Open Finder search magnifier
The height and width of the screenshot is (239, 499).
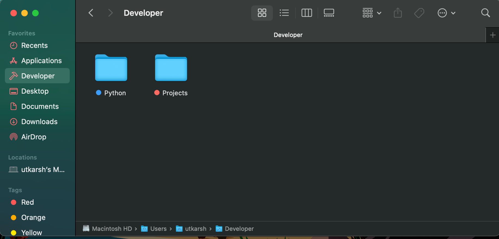pyautogui.click(x=485, y=13)
